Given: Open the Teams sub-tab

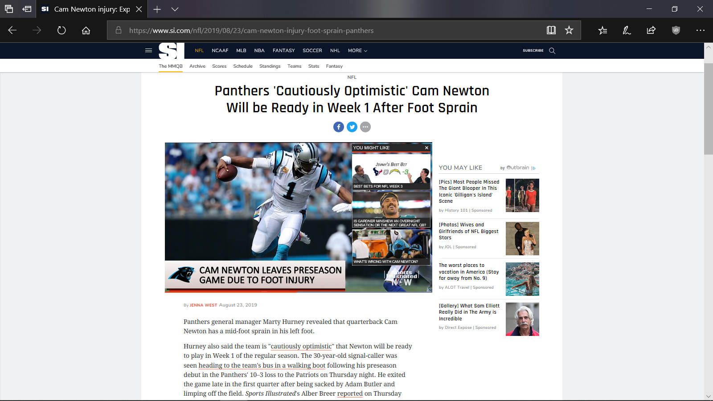Looking at the screenshot, I should (295, 66).
